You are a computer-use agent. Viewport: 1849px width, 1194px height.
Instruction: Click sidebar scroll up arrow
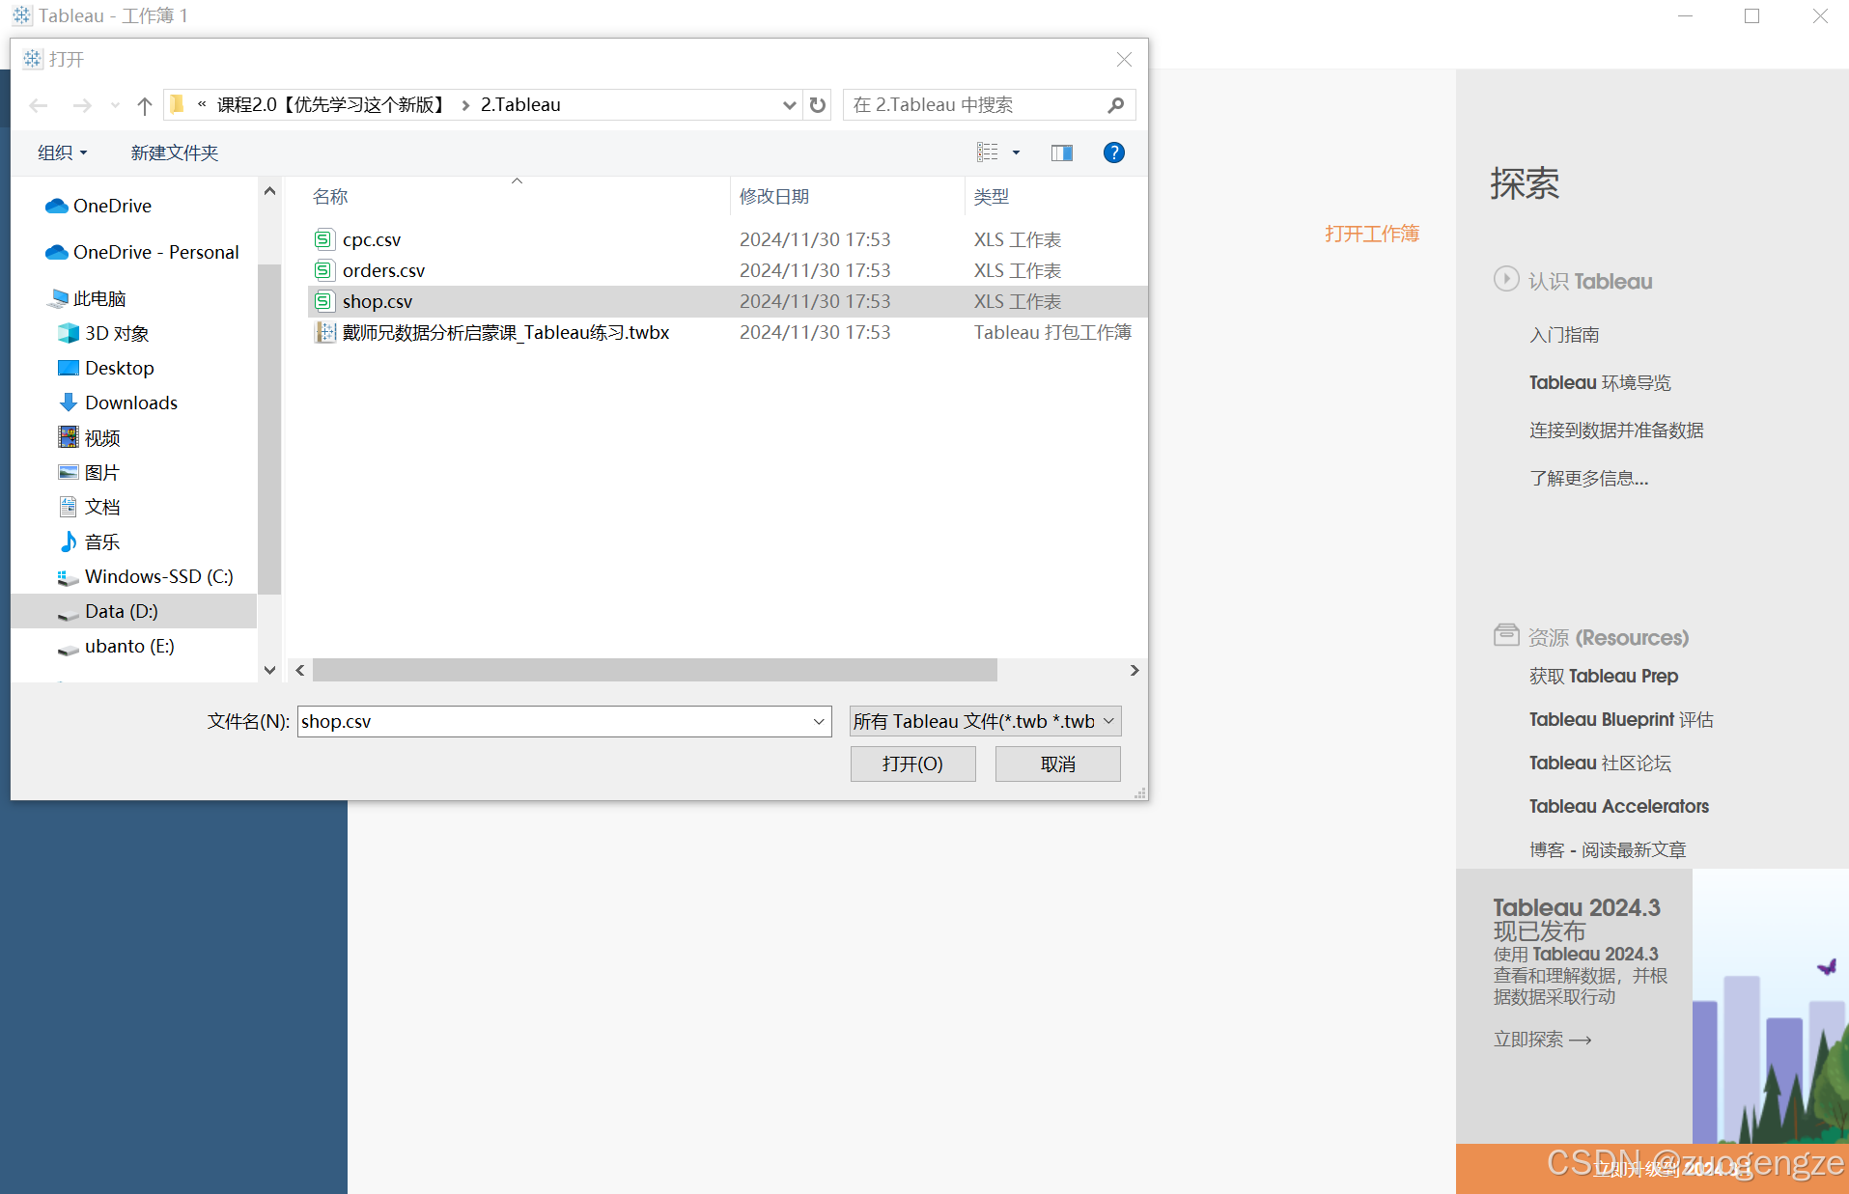(x=270, y=191)
